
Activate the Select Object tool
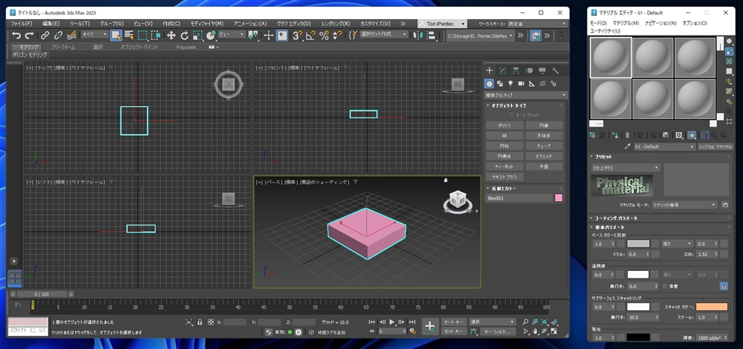click(x=115, y=35)
